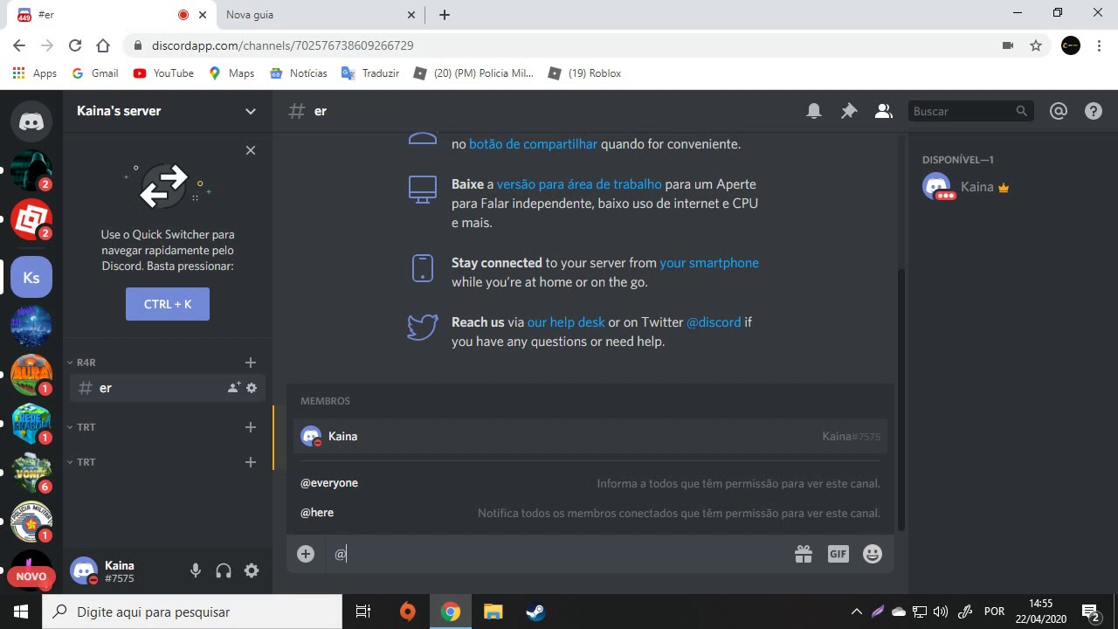Screen dimensions: 1118x629
Task: Open the Chrome menu three dots
Action: [1099, 45]
